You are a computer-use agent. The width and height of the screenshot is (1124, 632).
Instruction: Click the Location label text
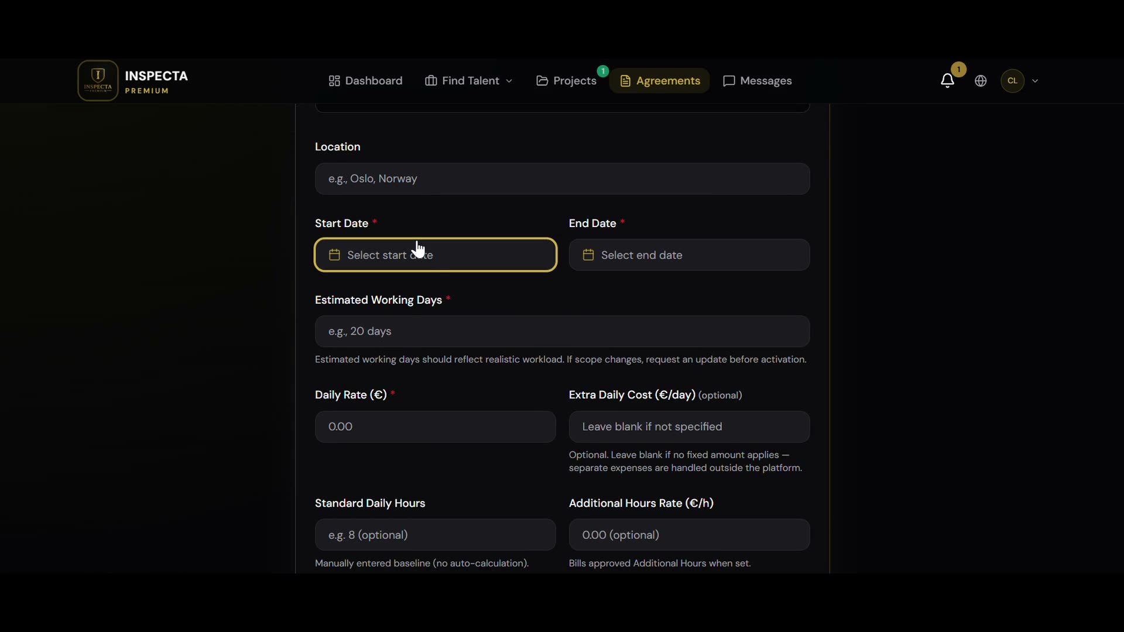pyautogui.click(x=338, y=147)
